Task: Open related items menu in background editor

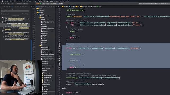Action: [31, 7]
